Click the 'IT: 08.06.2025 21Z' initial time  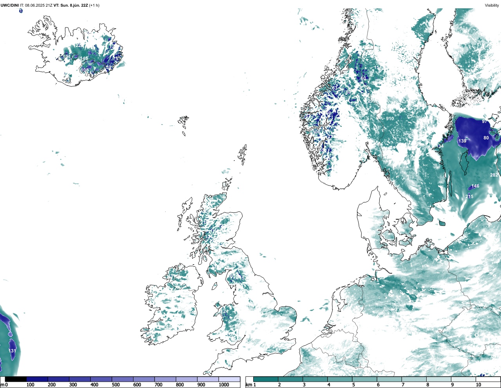(x=36, y=5)
